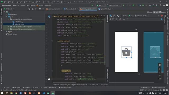Open the Event Log
The height and width of the screenshot is (95, 169).
click(145, 88)
